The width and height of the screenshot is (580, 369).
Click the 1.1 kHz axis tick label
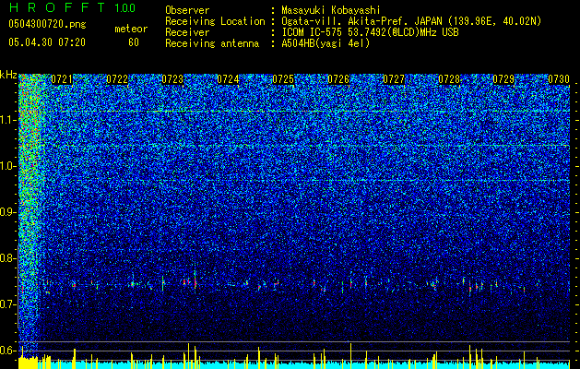pos(7,121)
